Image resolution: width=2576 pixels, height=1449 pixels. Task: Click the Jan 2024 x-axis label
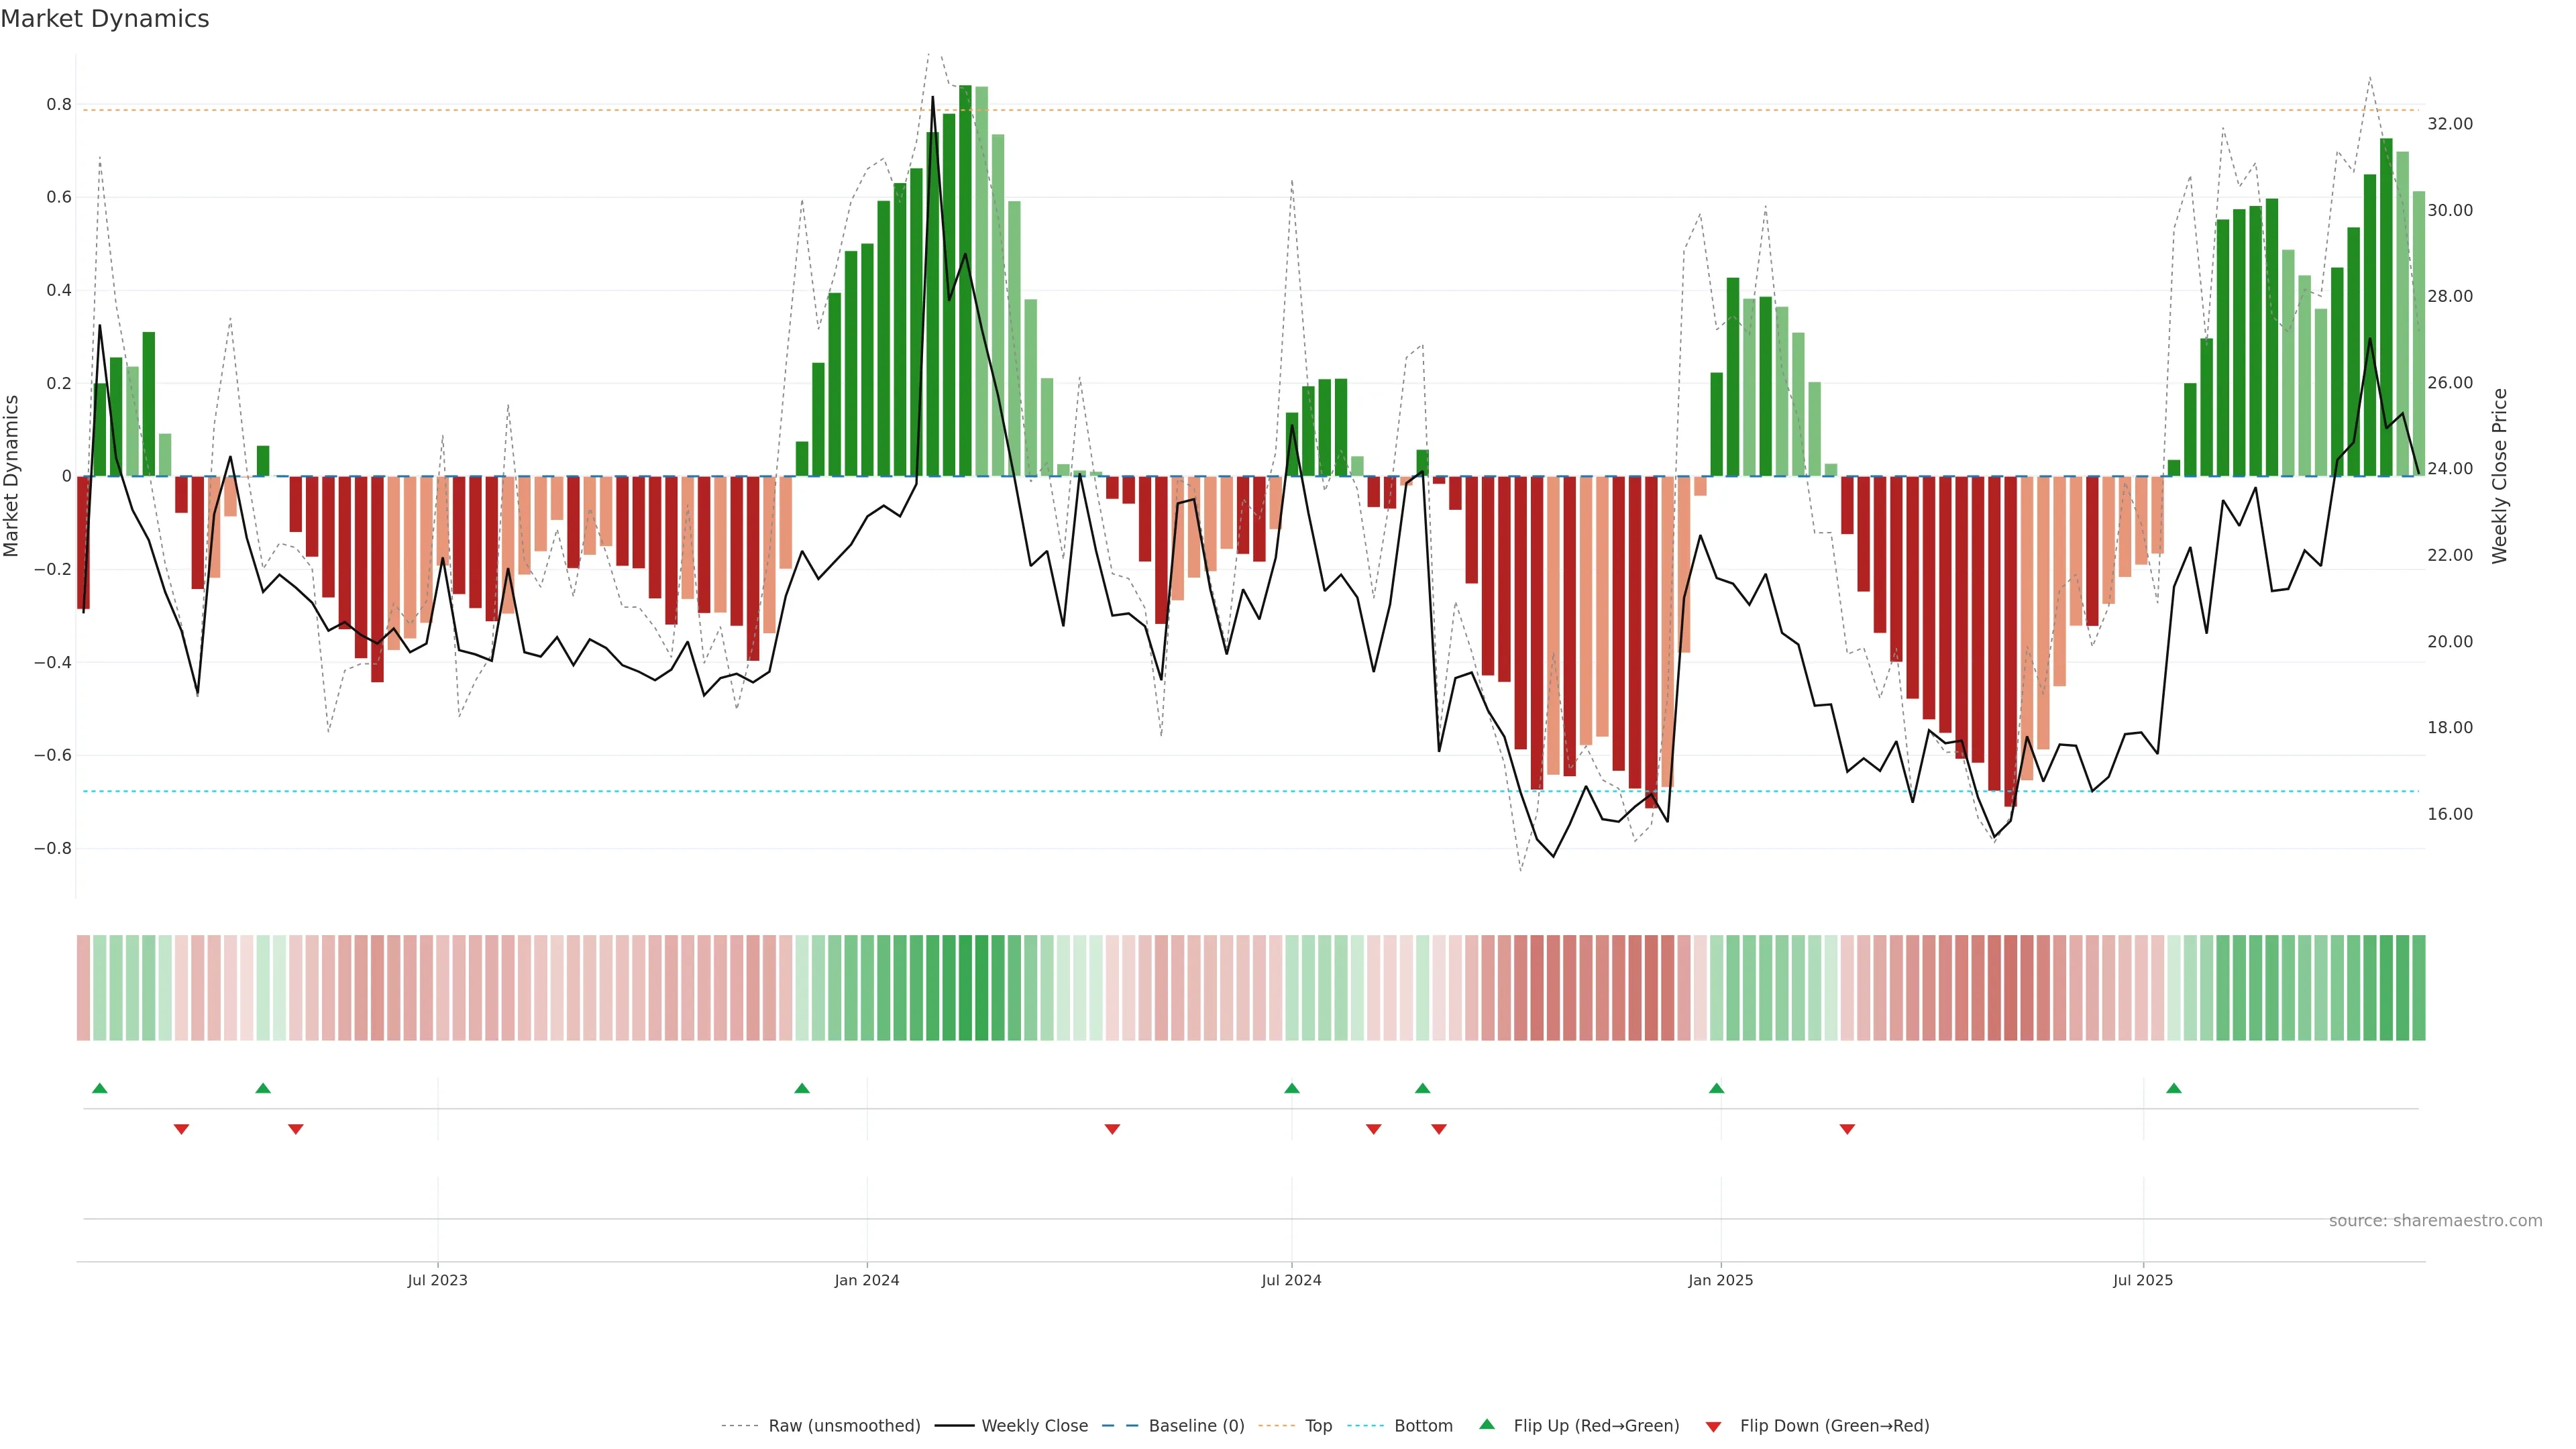coord(867,1280)
